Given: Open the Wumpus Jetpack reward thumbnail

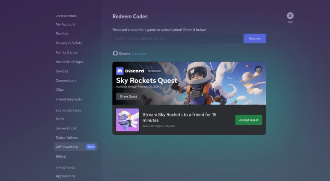Looking at the screenshot, I should pos(127,120).
